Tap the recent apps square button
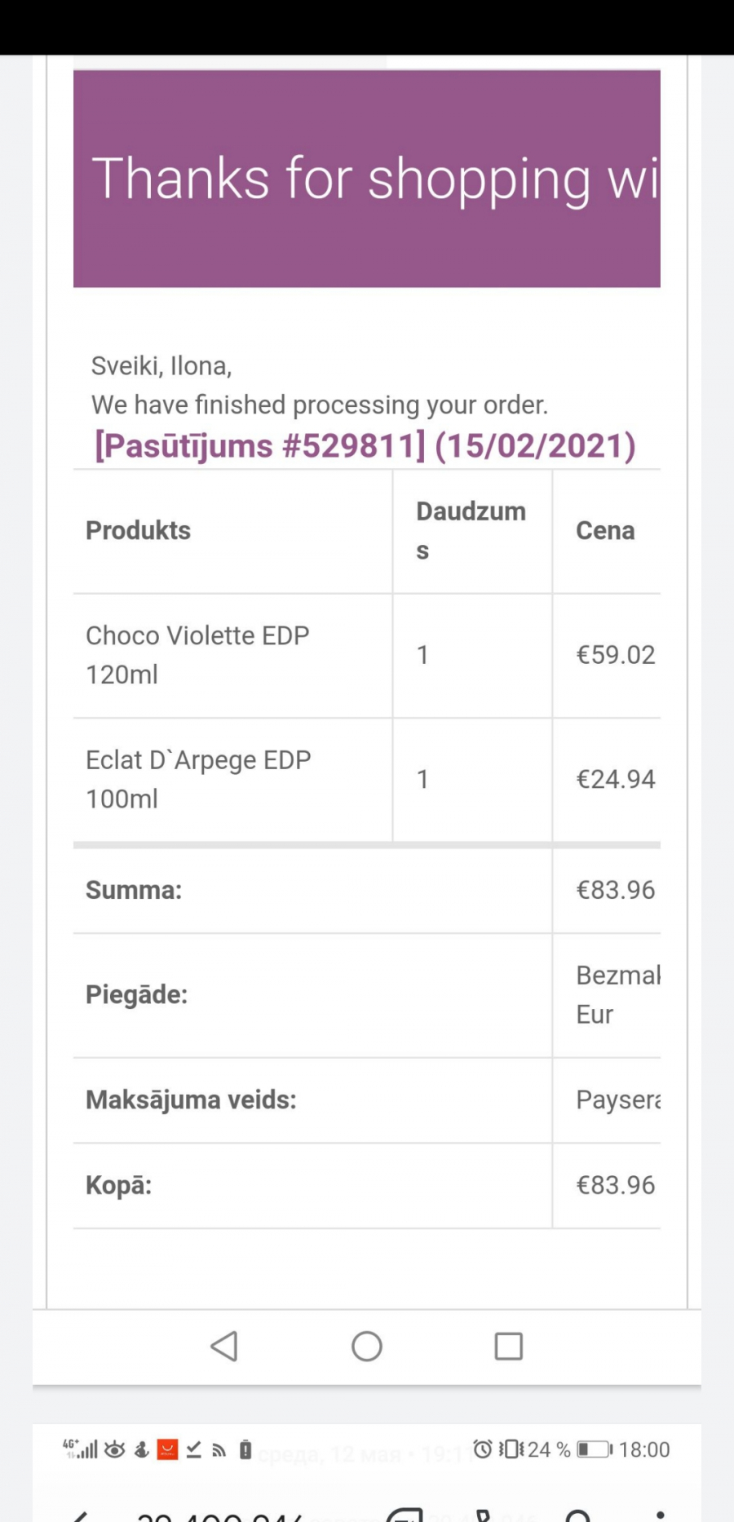This screenshot has height=1522, width=734. point(509,1346)
